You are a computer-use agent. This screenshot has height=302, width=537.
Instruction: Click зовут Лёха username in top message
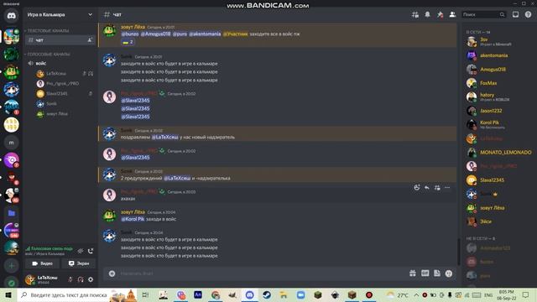click(x=133, y=27)
